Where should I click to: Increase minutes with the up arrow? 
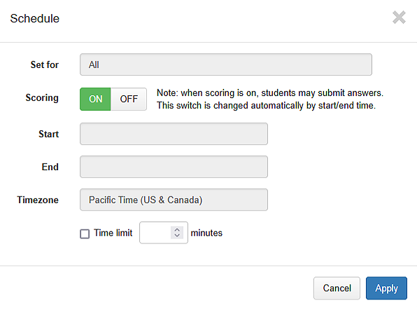(177, 230)
